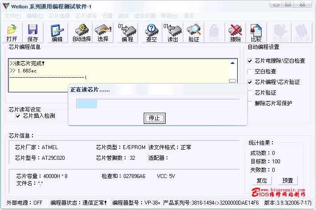Run the 查空 (Blank check) tool
This screenshot has height=210, width=316.
click(x=152, y=33)
